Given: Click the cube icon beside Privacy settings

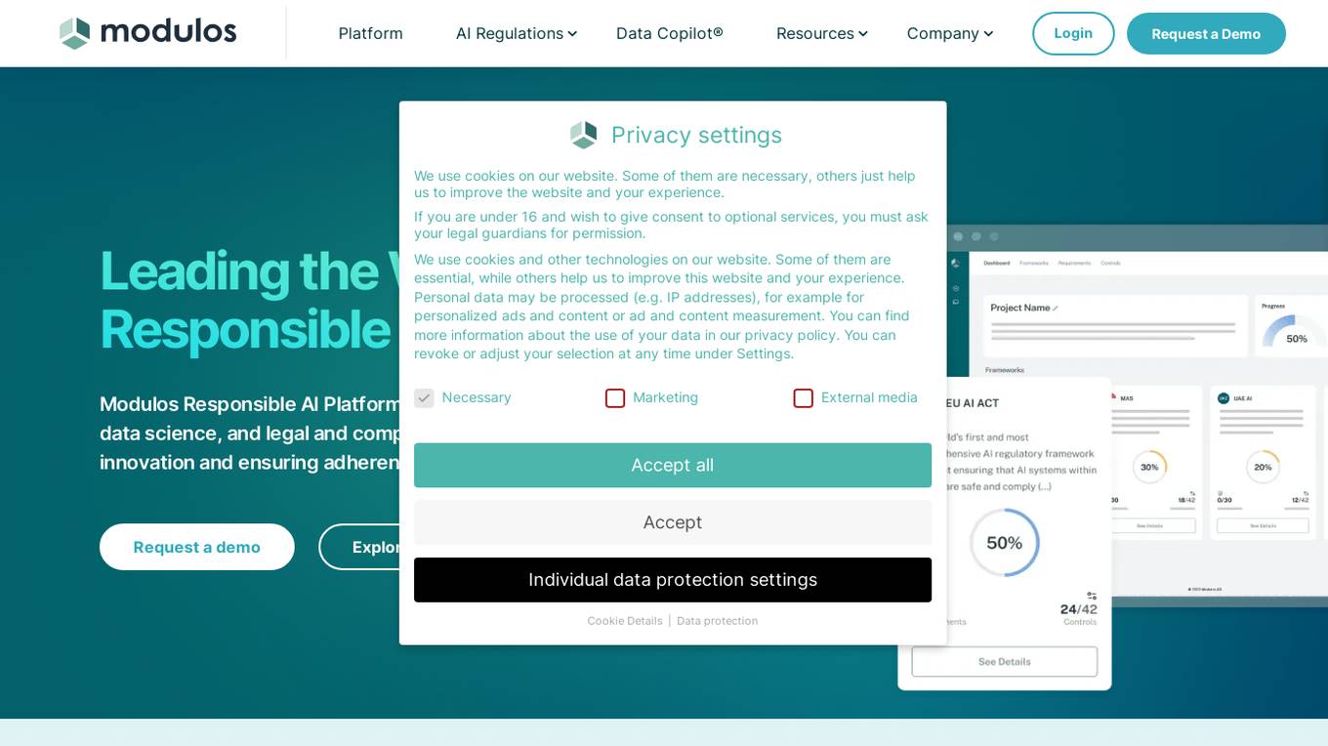Looking at the screenshot, I should click(x=584, y=135).
